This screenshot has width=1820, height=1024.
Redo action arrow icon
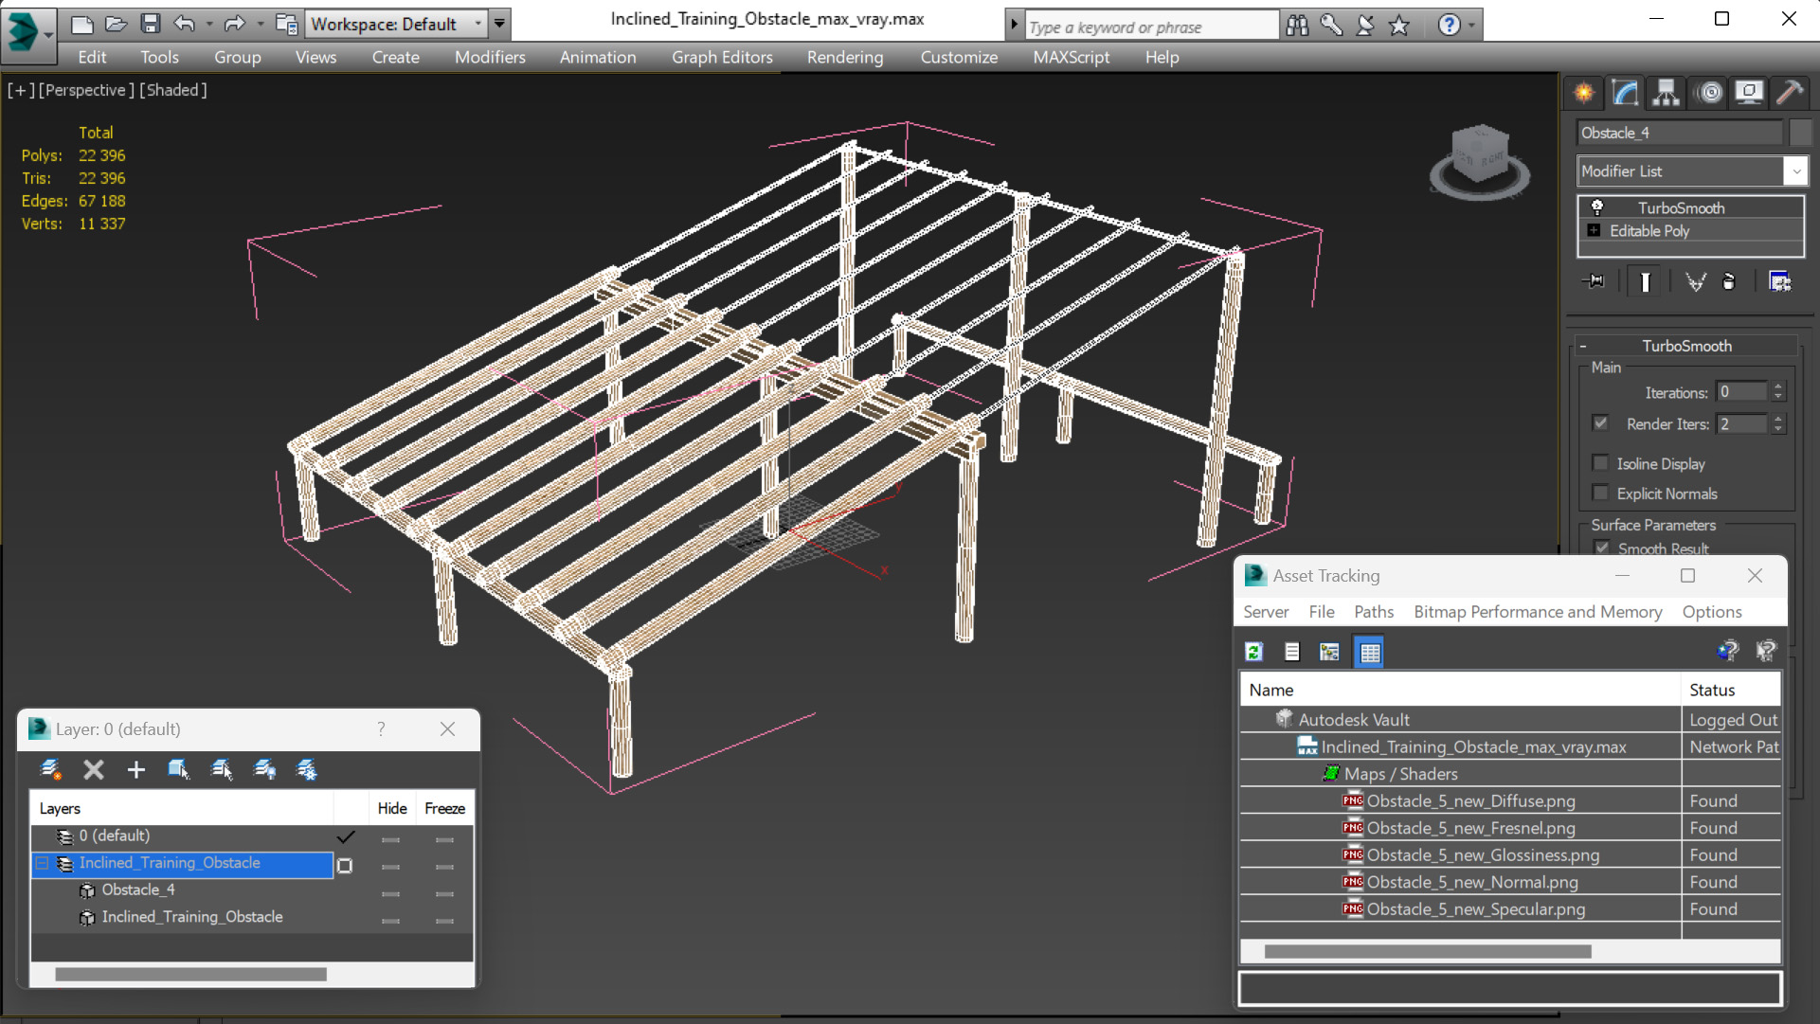pyautogui.click(x=234, y=24)
